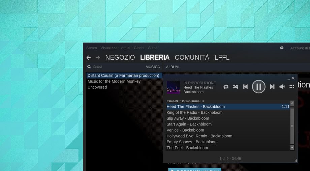The width and height of the screenshot is (310, 171).
Task: Toggle shuffle playback
Action: tap(236, 87)
